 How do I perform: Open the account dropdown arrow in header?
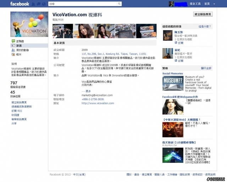pyautogui.click(x=214, y=4)
